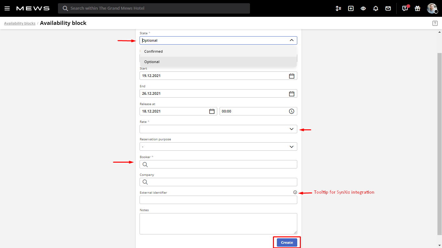Image resolution: width=442 pixels, height=248 pixels.
Task: Open the Add new item icon
Action: (x=351, y=8)
